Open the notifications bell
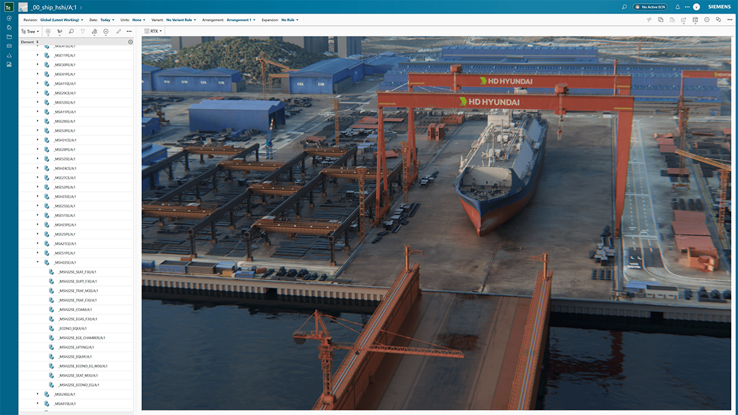The height and width of the screenshot is (415, 738). coord(677,7)
